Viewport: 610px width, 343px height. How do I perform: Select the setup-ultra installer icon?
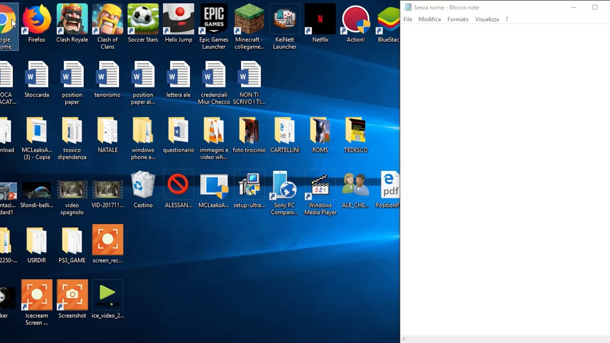tap(249, 190)
